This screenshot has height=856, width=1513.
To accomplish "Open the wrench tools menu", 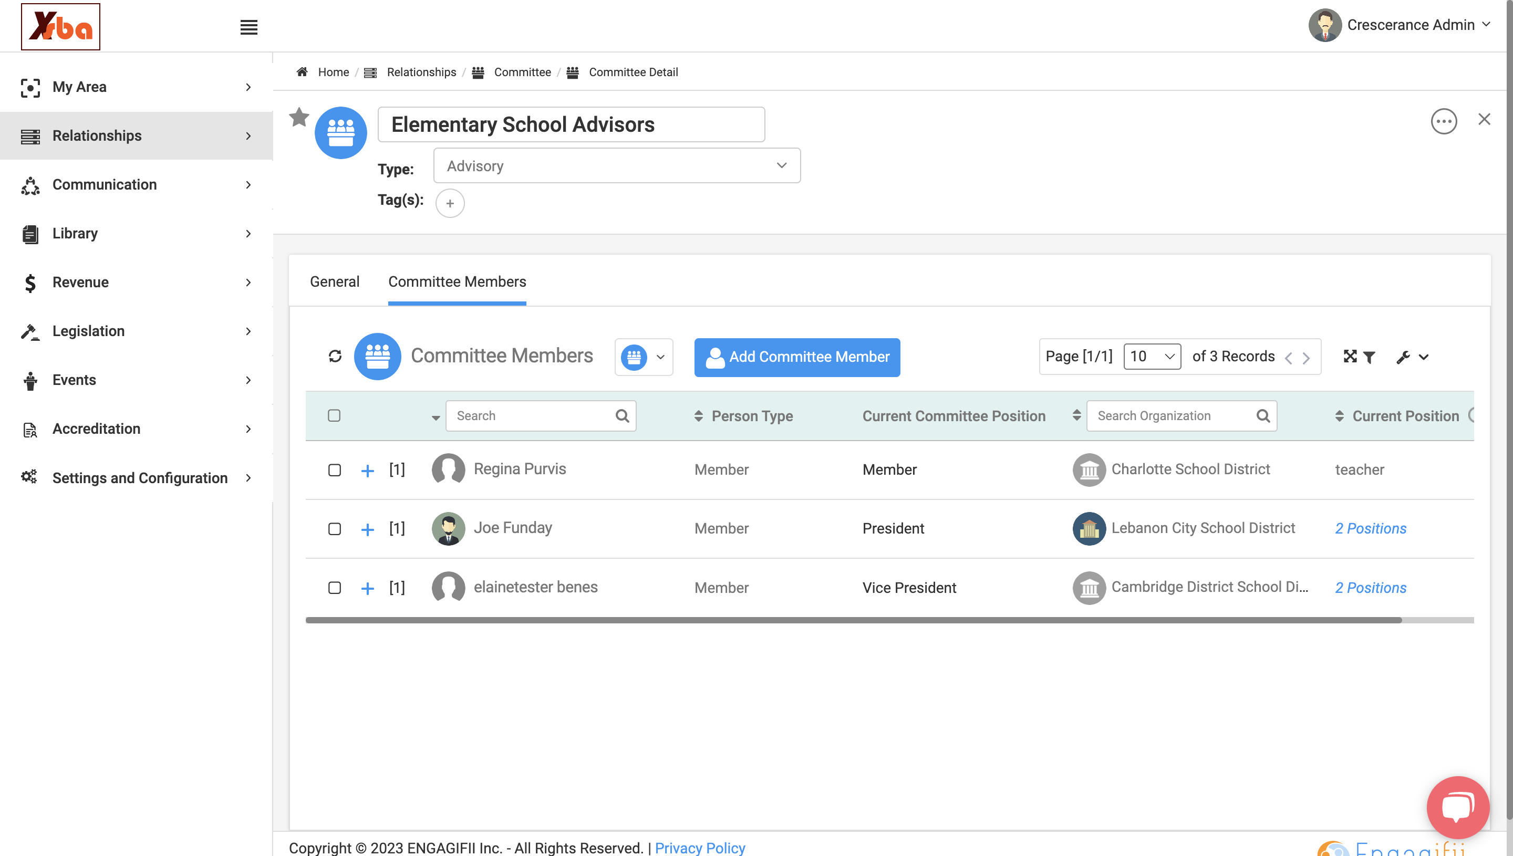I will click(x=1412, y=358).
